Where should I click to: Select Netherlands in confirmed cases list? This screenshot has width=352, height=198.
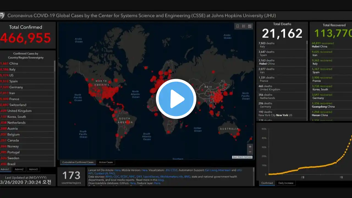pyautogui.click(x=28, y=122)
